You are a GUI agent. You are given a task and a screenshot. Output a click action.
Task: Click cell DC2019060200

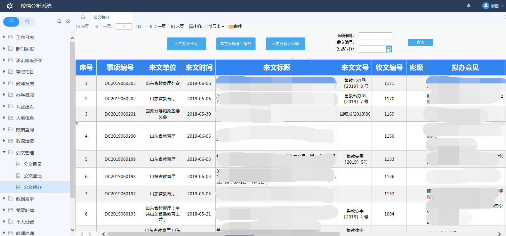pos(120,136)
